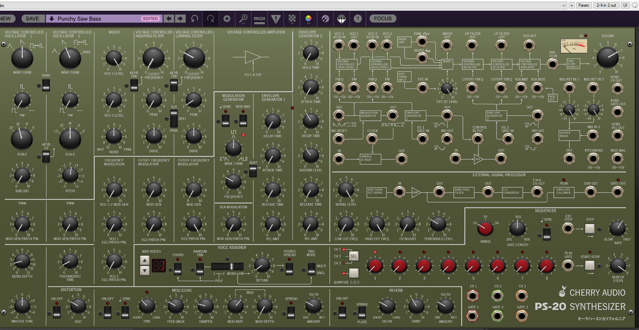639x330 pixels.
Task: Click the PITCHBEND output jack
Action: (x=593, y=159)
